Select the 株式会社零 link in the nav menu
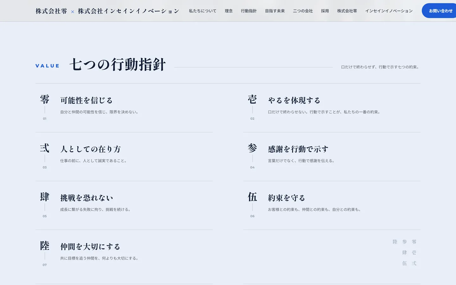The width and height of the screenshot is (456, 285). [x=347, y=11]
